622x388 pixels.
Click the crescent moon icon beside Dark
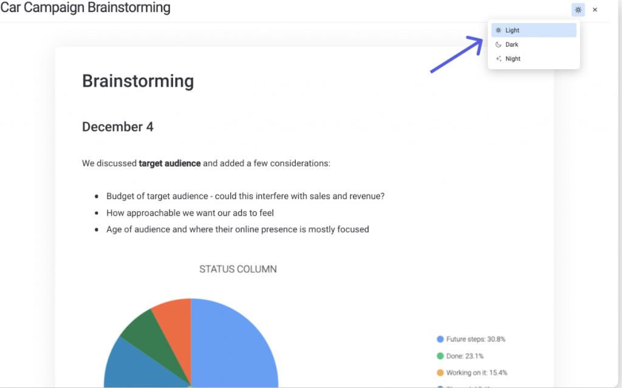click(x=498, y=44)
